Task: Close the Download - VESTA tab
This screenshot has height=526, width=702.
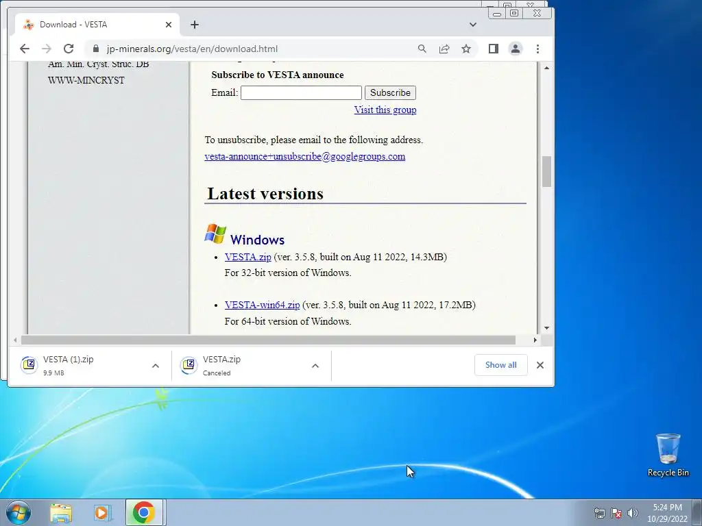Action: point(169,25)
